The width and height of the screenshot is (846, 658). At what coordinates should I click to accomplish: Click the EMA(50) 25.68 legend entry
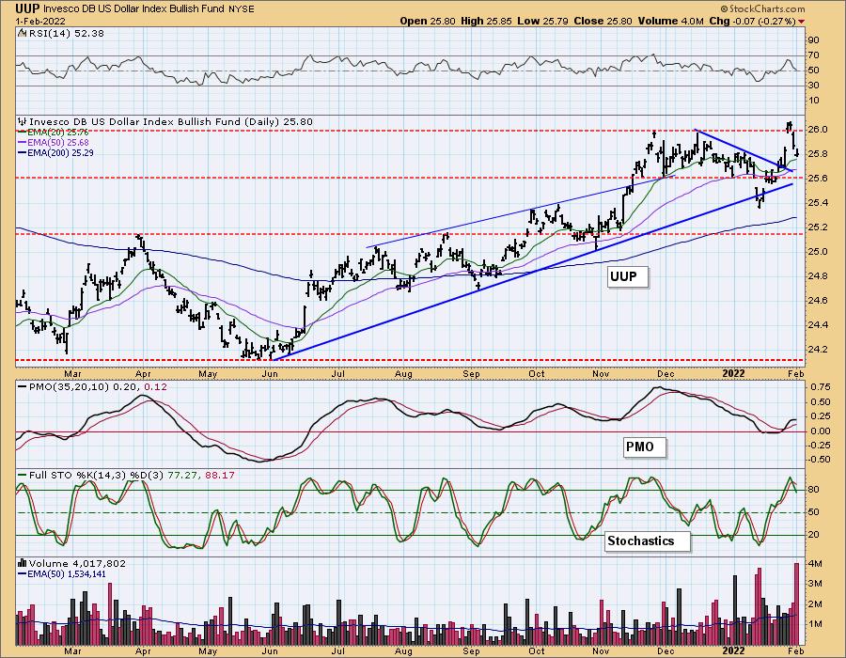click(53, 142)
